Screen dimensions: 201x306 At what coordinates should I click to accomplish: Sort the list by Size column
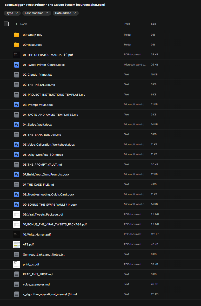click(x=153, y=24)
